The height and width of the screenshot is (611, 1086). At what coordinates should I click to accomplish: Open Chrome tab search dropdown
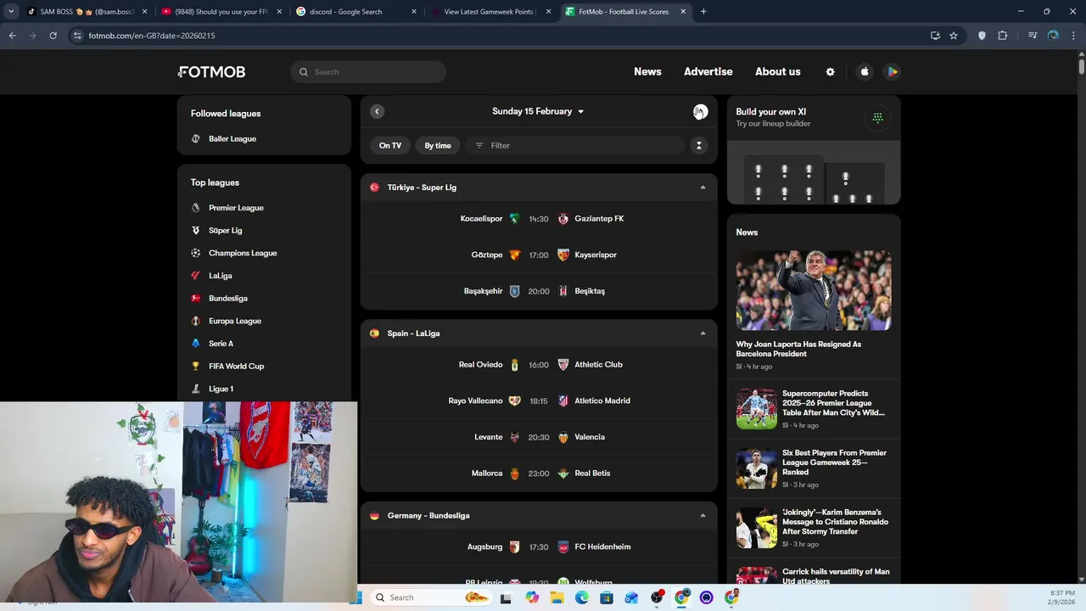tap(11, 12)
